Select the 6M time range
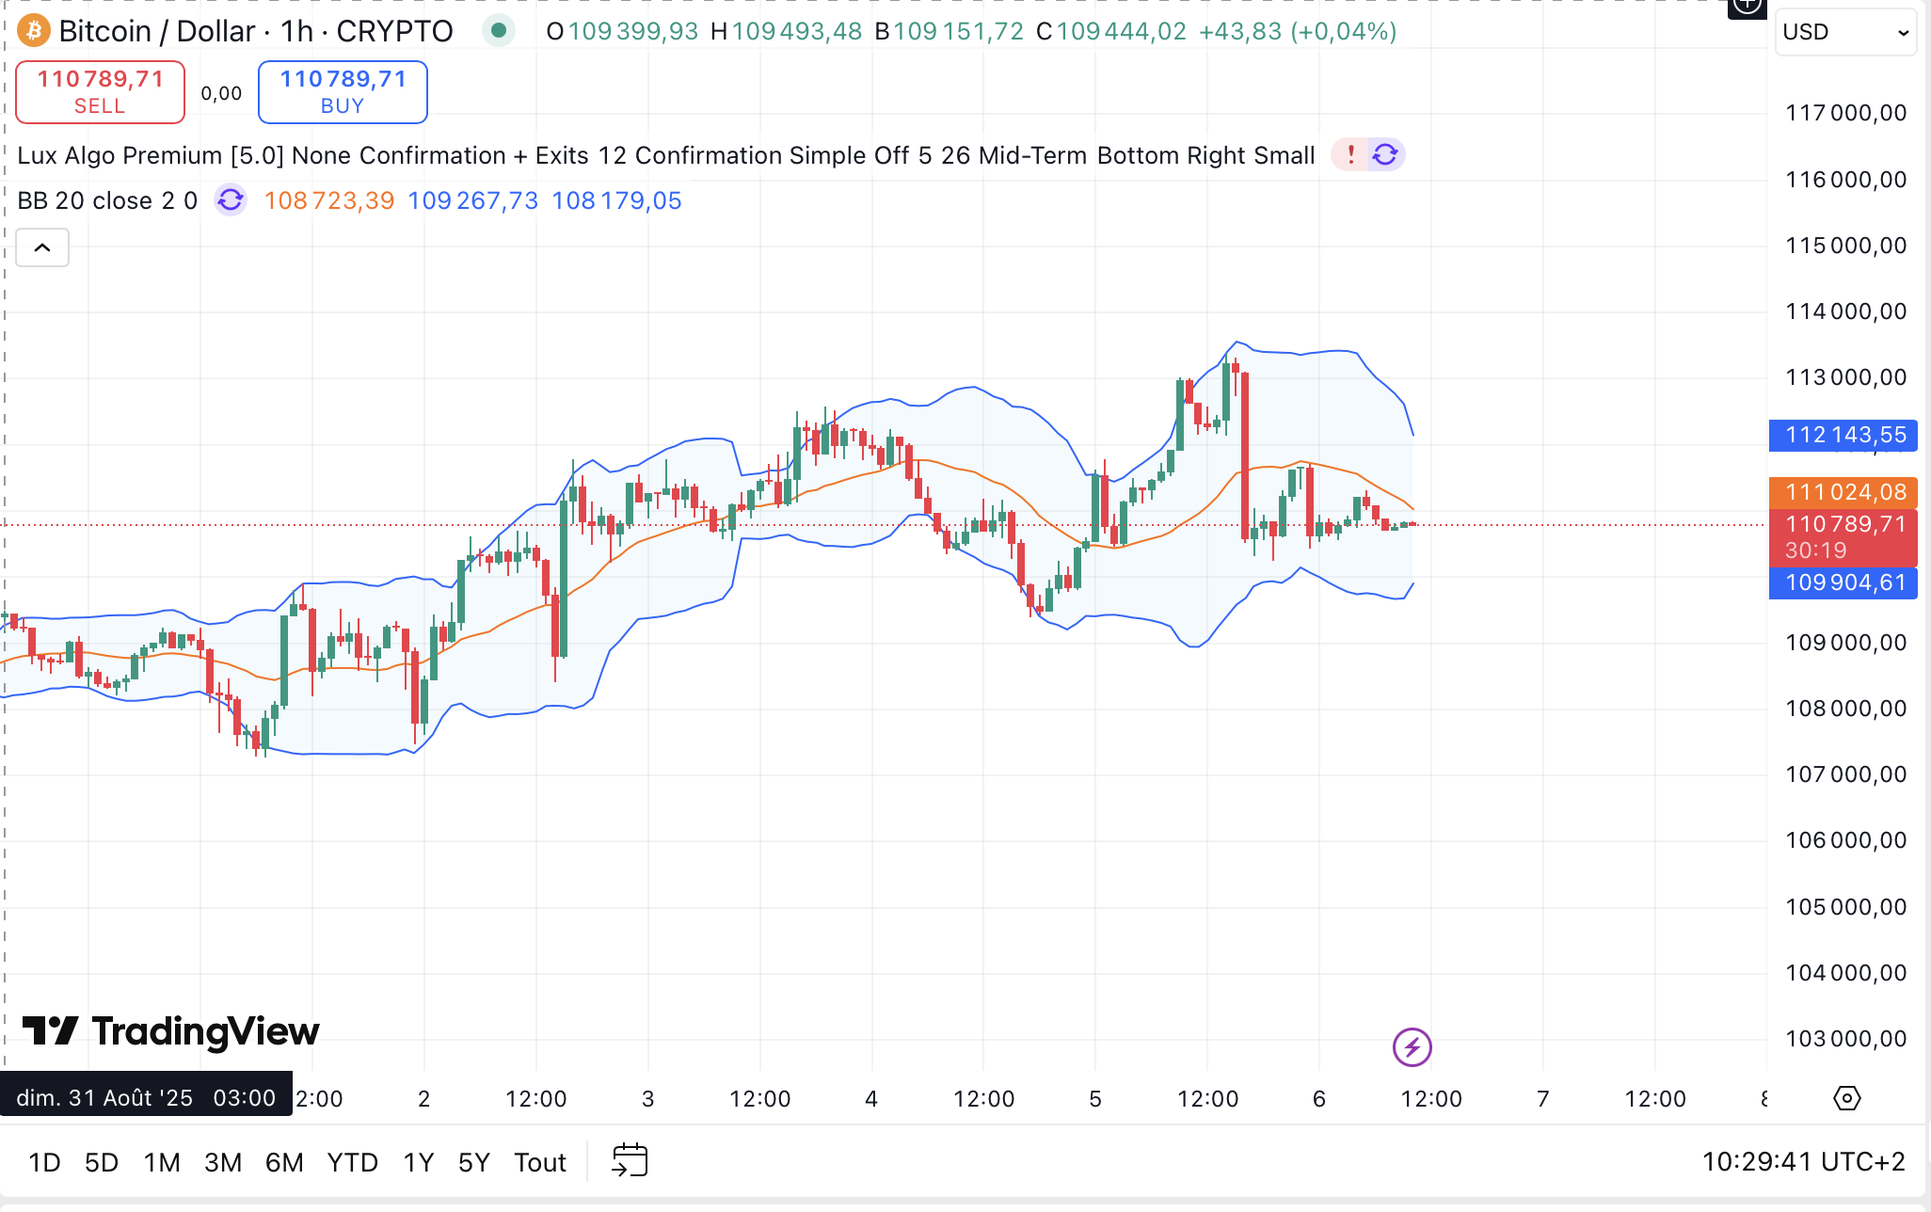Screen dimensions: 1931x1212 point(283,1162)
